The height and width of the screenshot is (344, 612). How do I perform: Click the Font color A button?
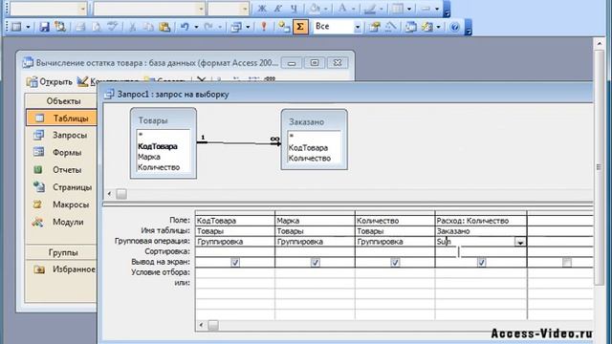(342, 9)
